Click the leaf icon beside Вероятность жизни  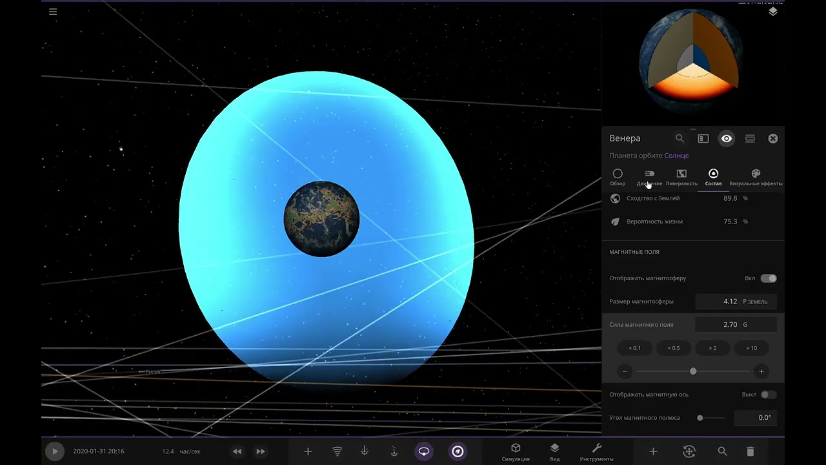pos(615,222)
